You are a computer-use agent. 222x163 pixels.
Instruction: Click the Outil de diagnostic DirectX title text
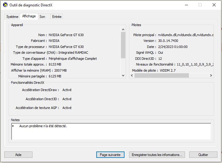point(31,5)
